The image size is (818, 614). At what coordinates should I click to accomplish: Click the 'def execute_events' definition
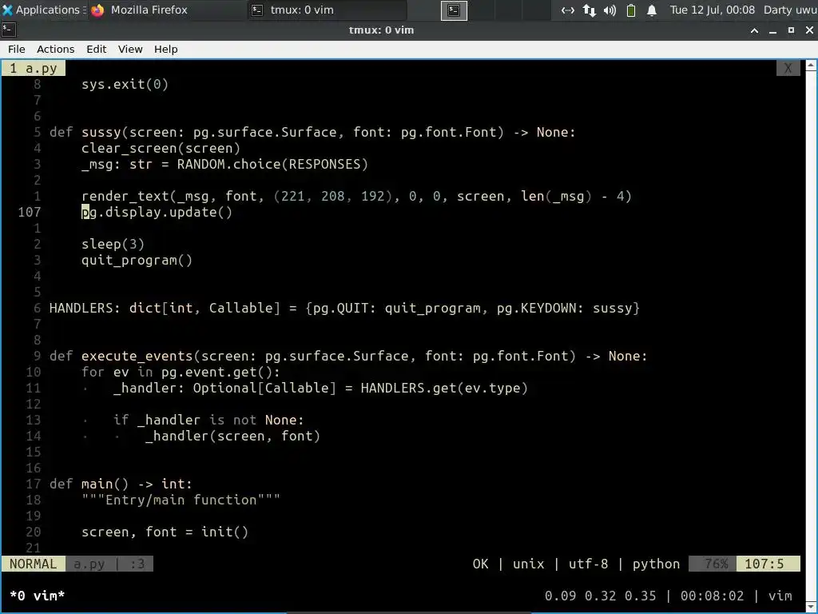348,356
